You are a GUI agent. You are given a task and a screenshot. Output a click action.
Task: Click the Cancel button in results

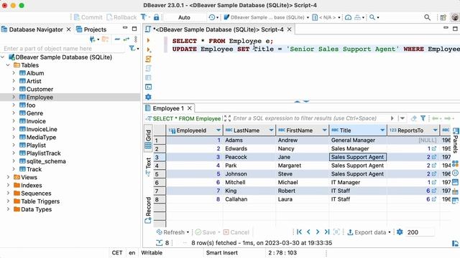236,232
